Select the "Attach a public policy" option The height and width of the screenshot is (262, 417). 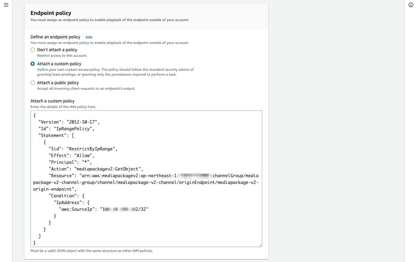[33, 83]
